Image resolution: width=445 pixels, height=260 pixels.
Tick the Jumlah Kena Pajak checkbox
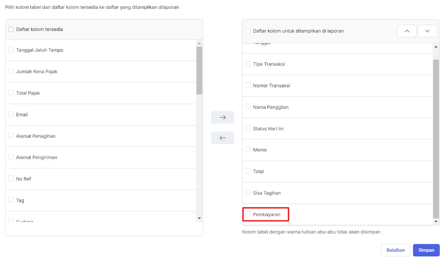tap(11, 71)
